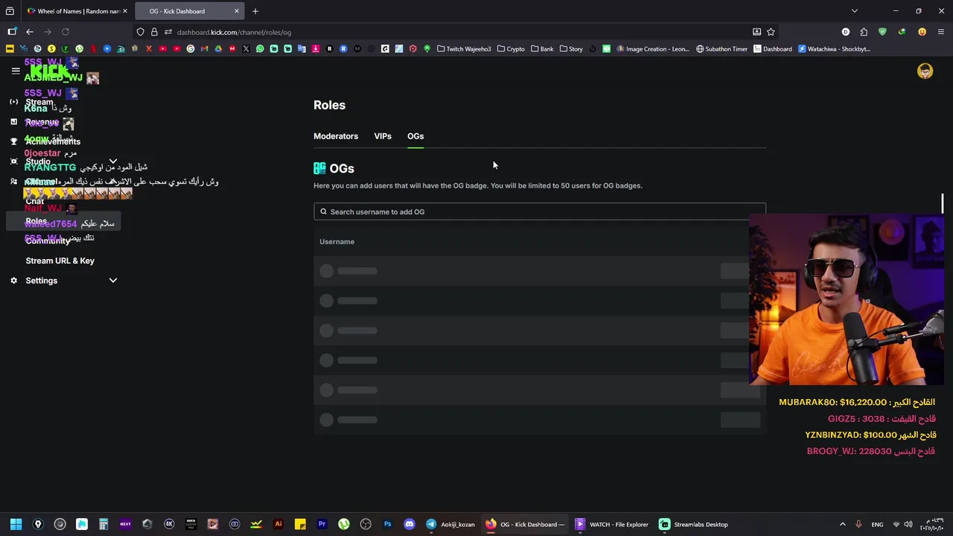This screenshot has height=536, width=953.
Task: Open Photoshop from the taskbar
Action: pos(387,524)
